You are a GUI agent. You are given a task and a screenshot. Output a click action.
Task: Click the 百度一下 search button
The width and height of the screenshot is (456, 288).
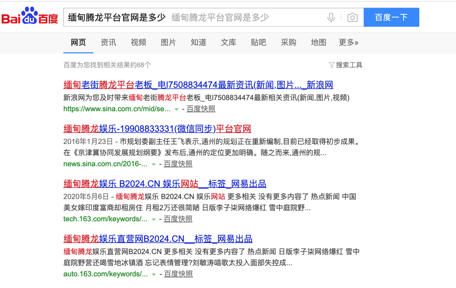click(x=391, y=17)
